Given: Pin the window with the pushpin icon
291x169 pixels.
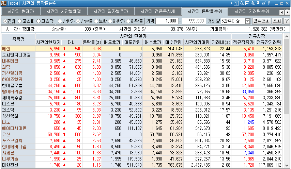Looking at the screenshot, I should click(258, 3).
